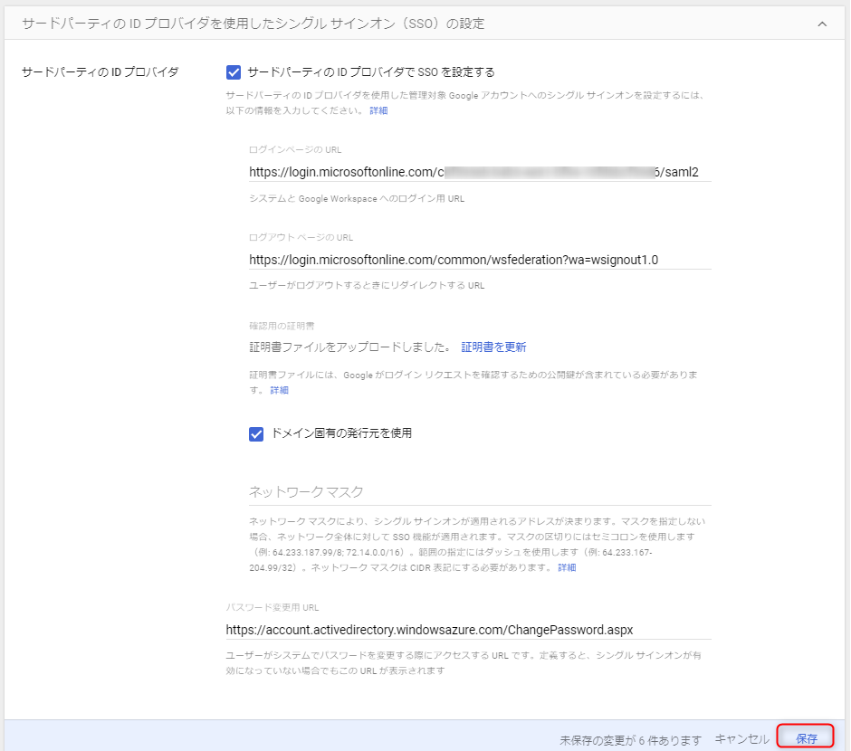Open the 詳細 link in the certificate note
This screenshot has height=751, width=851.
(279, 389)
